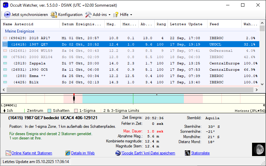This screenshot has width=266, height=166.
Task: Expand the Hilfe dropdown arrow
Action: 131,15
